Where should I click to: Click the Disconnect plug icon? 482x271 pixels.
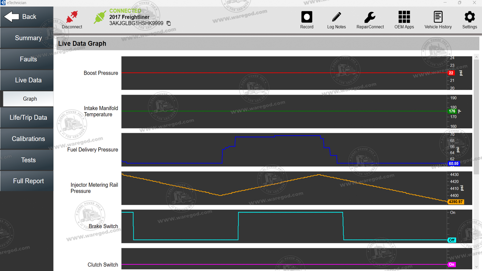tap(72, 17)
